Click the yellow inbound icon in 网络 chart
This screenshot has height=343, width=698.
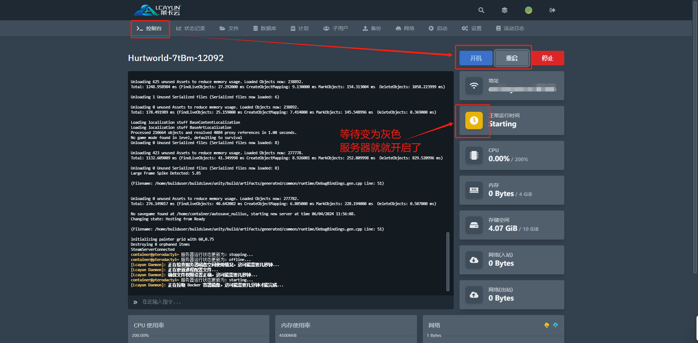546,325
